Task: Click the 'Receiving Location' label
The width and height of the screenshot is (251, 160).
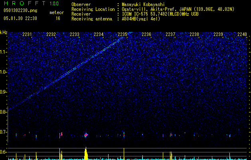Action: click(93, 9)
